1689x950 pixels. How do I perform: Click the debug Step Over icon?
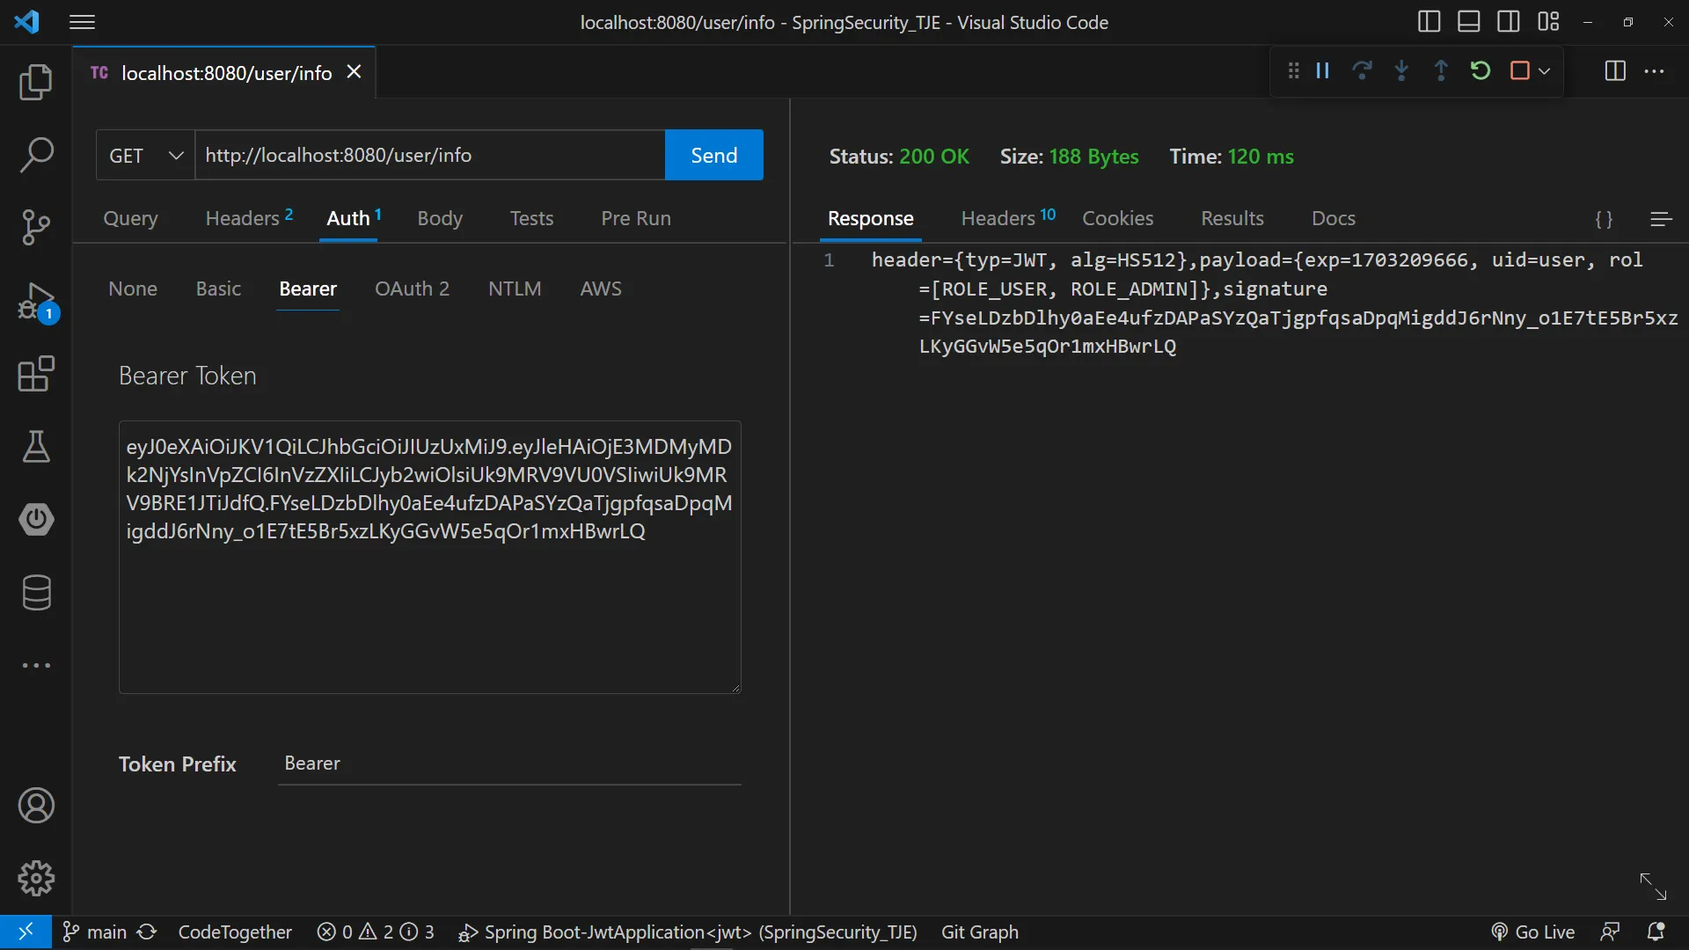[1362, 71]
